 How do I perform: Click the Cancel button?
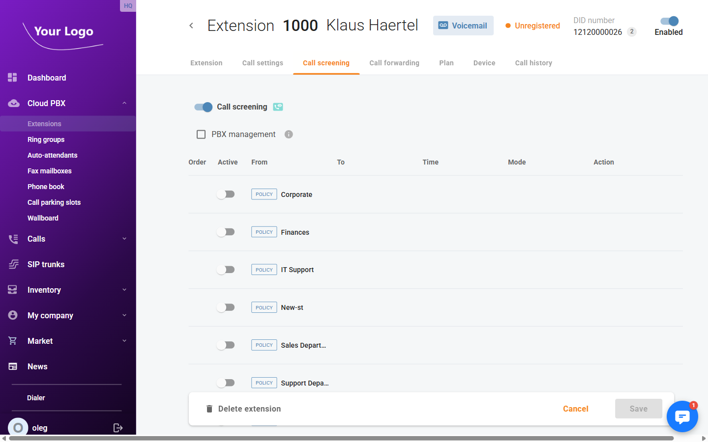click(575, 409)
